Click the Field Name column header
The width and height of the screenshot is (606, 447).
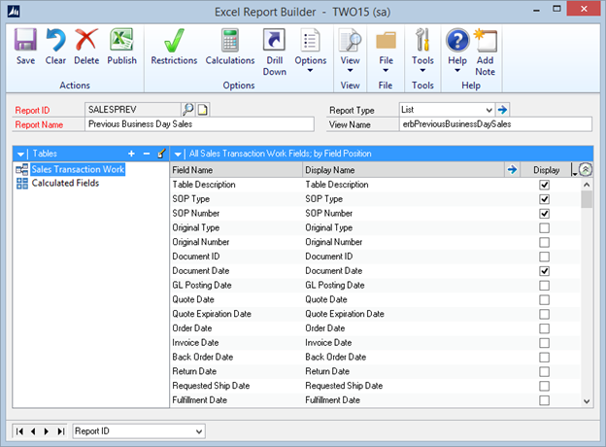[x=236, y=170]
